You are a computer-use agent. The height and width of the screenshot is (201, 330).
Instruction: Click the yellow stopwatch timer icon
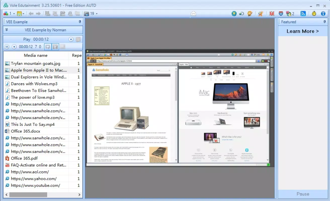point(314,14)
